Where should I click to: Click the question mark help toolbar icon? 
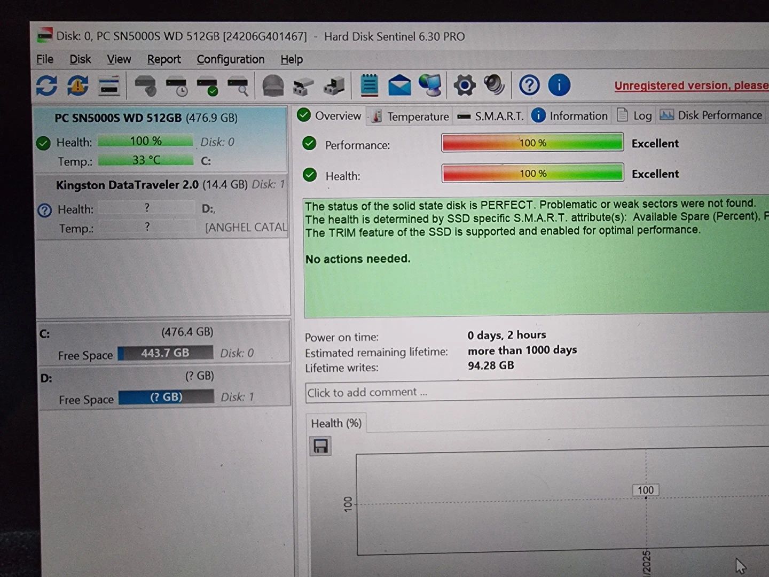coord(529,85)
